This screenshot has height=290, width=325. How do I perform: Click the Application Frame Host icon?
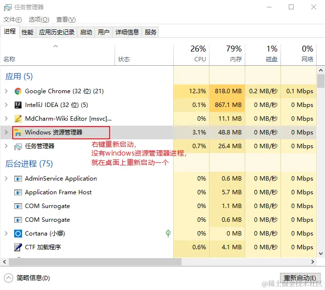point(18,192)
